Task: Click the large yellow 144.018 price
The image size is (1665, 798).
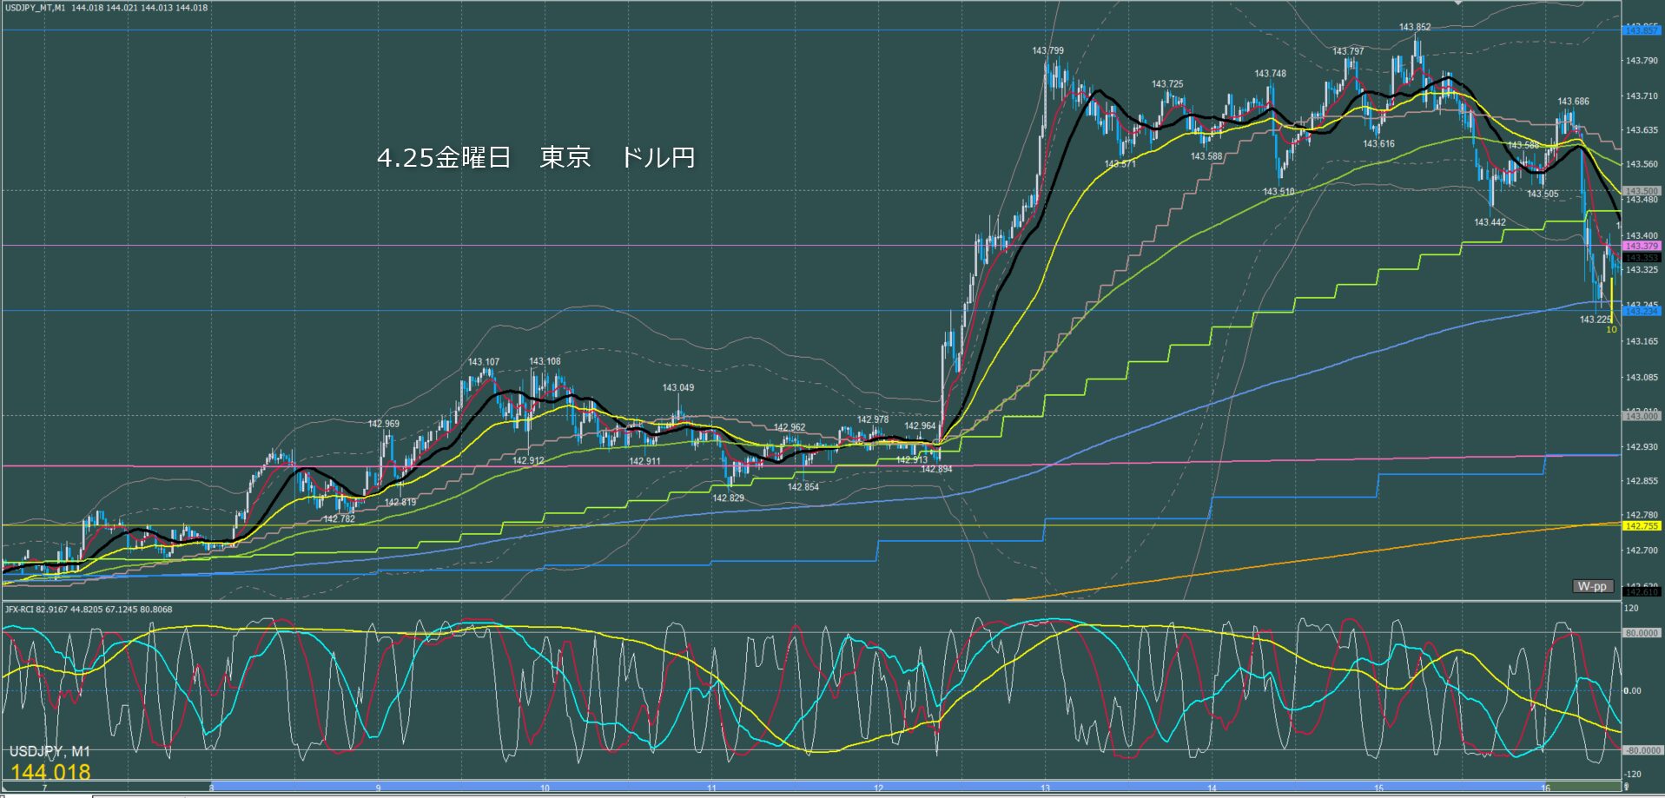Action: click(50, 772)
